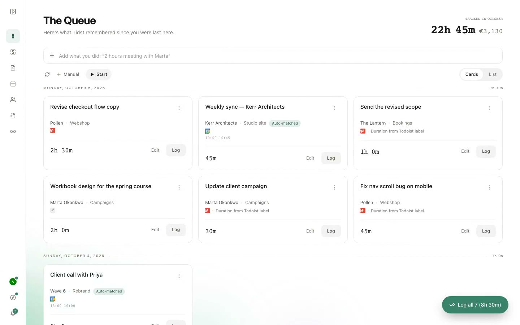The height and width of the screenshot is (325, 520).
Task: Open the link icon in the sidebar
Action: click(13, 131)
